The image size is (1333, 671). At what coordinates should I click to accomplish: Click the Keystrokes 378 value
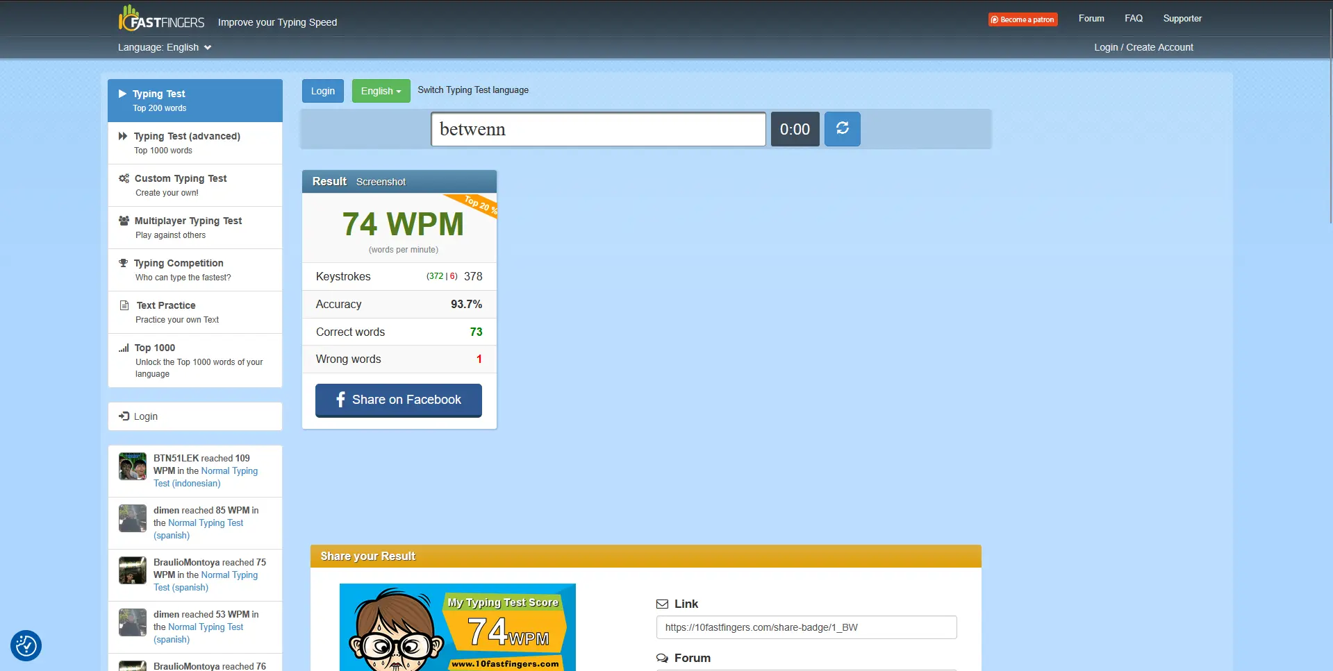coord(473,276)
